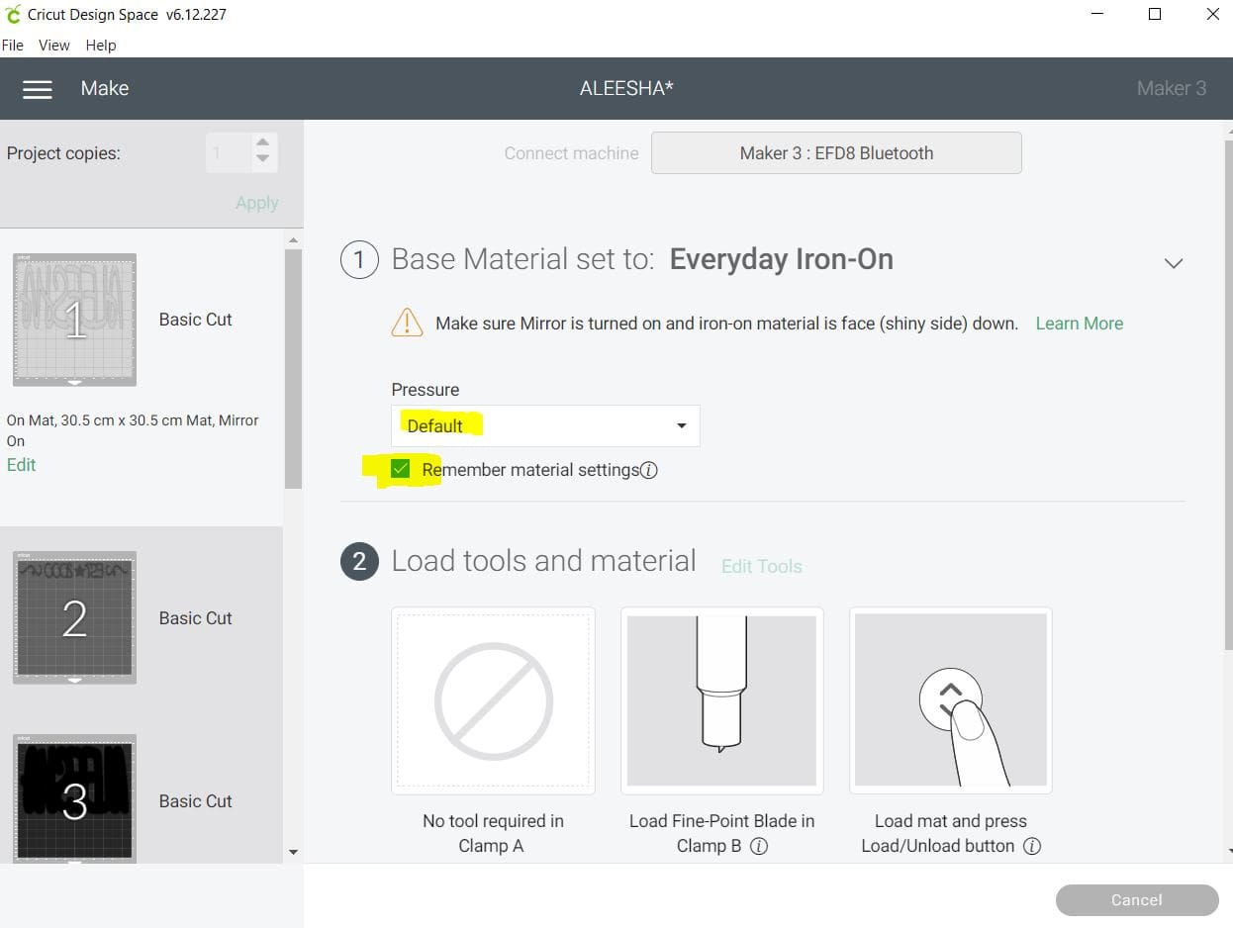Click info icon next to Remember material settings
Viewport: 1233px width, 928px height.
coord(649,471)
